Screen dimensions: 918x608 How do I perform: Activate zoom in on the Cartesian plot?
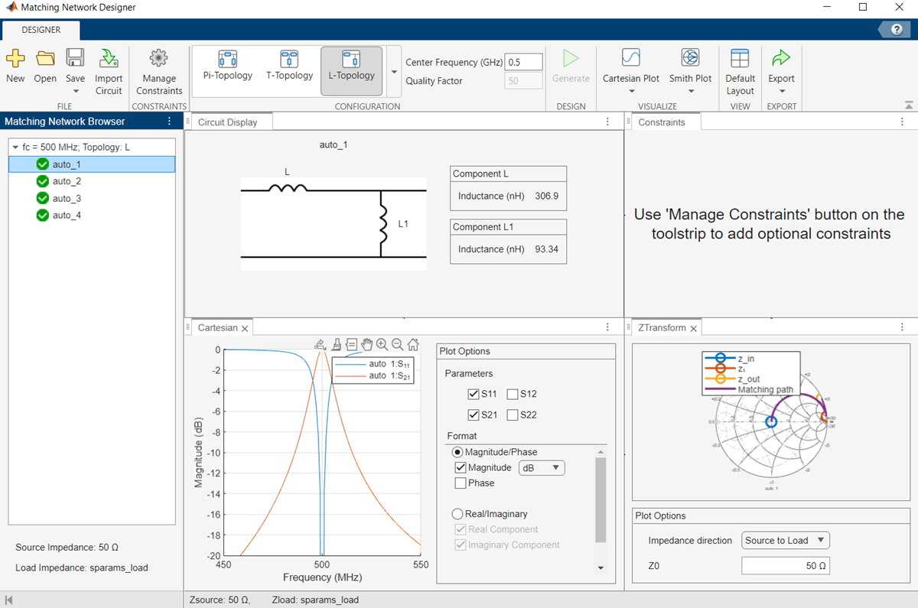tap(382, 344)
